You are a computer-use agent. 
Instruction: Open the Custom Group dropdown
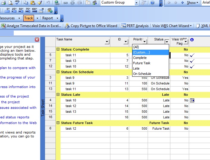pos(136,3)
